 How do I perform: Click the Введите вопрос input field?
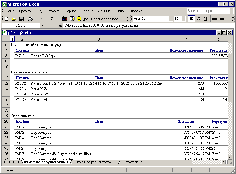point(208,11)
